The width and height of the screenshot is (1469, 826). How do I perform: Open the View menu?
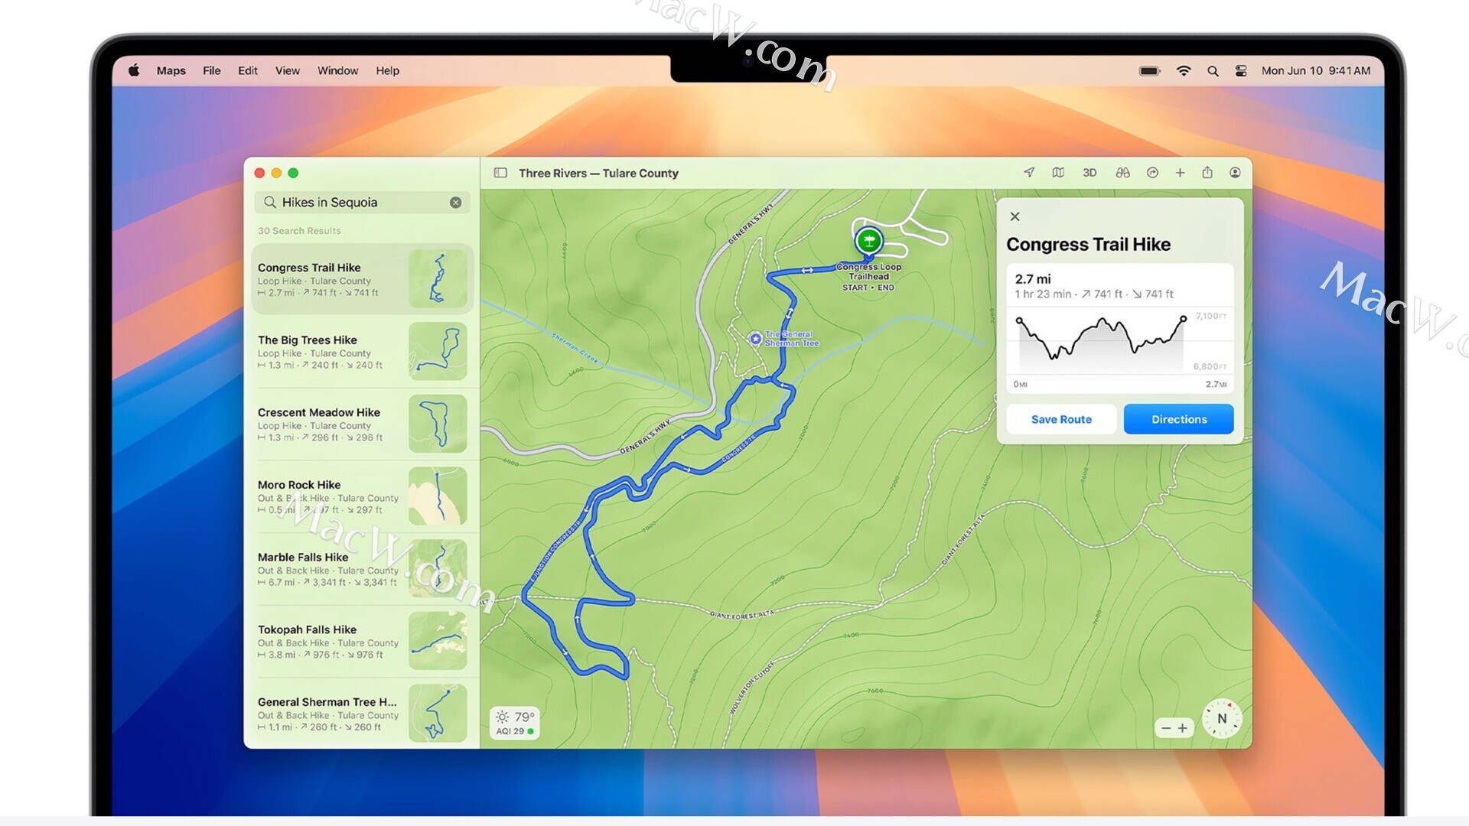click(288, 70)
